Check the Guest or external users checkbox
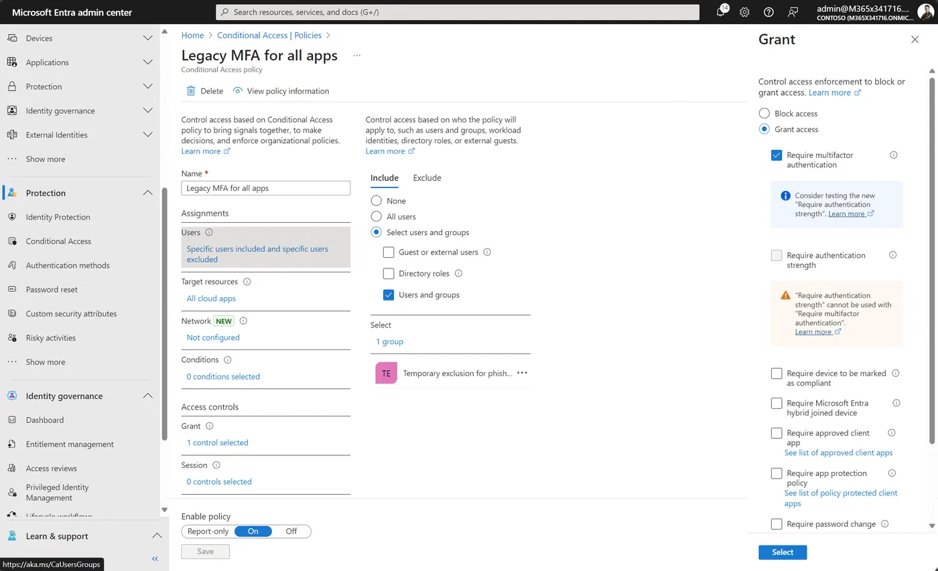The image size is (938, 571). click(389, 252)
